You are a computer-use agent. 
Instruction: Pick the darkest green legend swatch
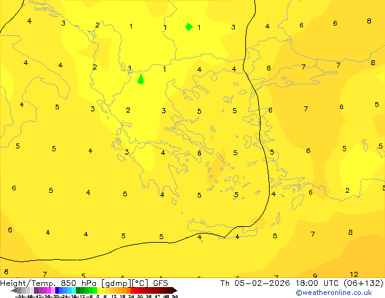point(78,290)
